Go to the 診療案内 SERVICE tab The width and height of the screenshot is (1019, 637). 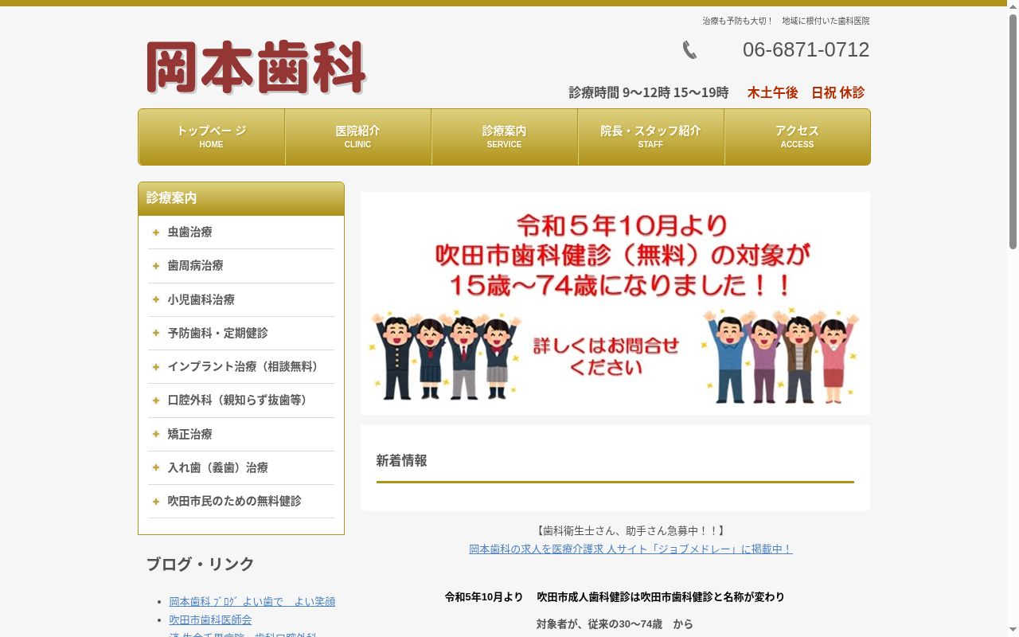point(505,137)
